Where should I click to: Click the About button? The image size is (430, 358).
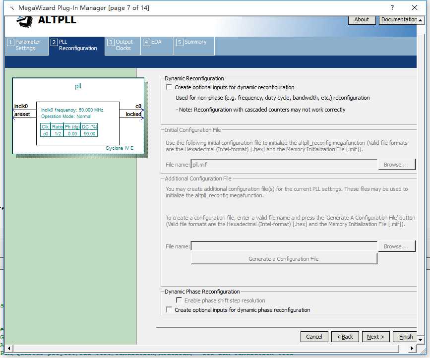click(362, 20)
